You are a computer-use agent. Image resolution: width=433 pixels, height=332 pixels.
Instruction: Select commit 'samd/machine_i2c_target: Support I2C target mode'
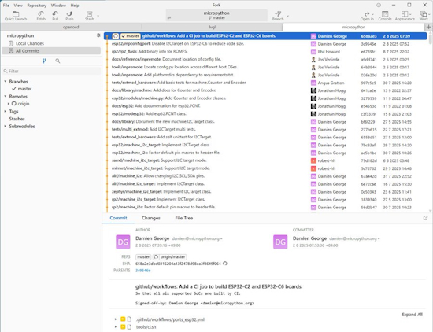point(265,160)
